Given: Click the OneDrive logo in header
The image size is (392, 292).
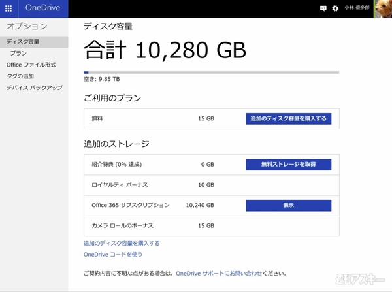Looking at the screenshot, I should point(44,8).
